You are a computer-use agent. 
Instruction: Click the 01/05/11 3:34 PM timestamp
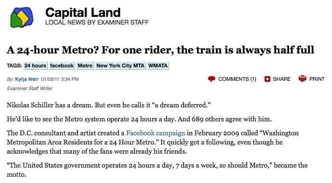(x=60, y=79)
